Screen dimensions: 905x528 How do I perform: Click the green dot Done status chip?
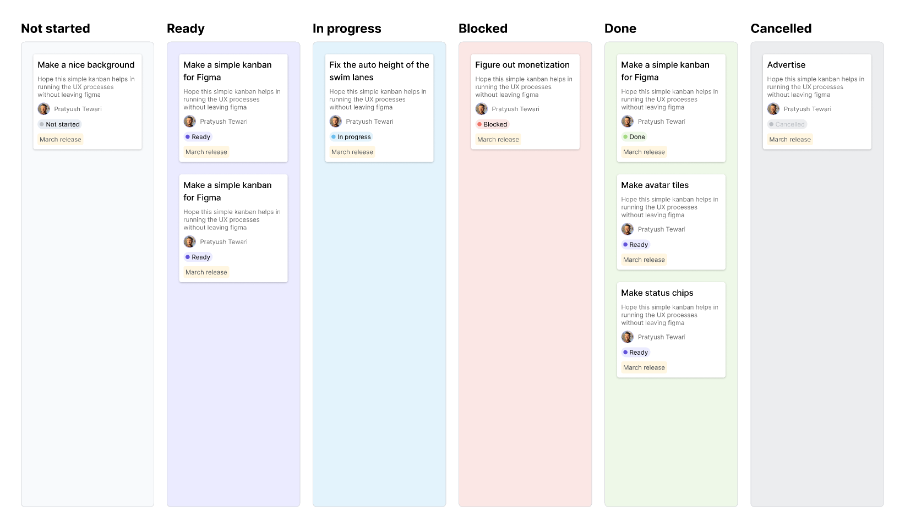pyautogui.click(x=634, y=137)
